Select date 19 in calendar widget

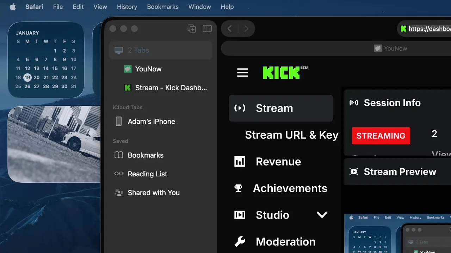point(27,77)
